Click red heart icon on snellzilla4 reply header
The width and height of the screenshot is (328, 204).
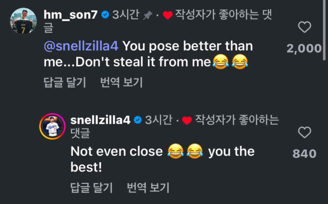tap(187, 121)
